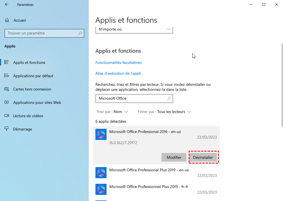This screenshot has width=283, height=201.
Task: Expand the N'importe où dropdown
Action: pyautogui.click(x=169, y=29)
